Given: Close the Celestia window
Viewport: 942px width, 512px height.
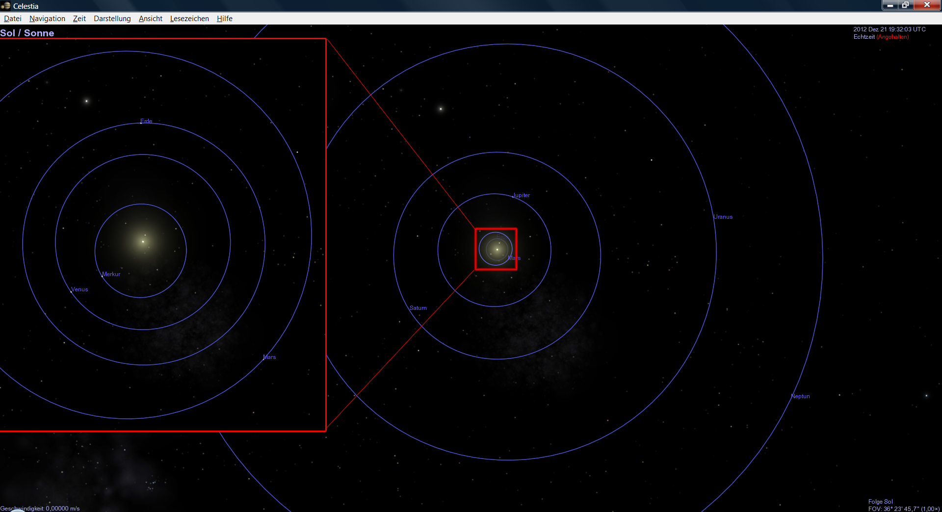Looking at the screenshot, I should tap(927, 5).
